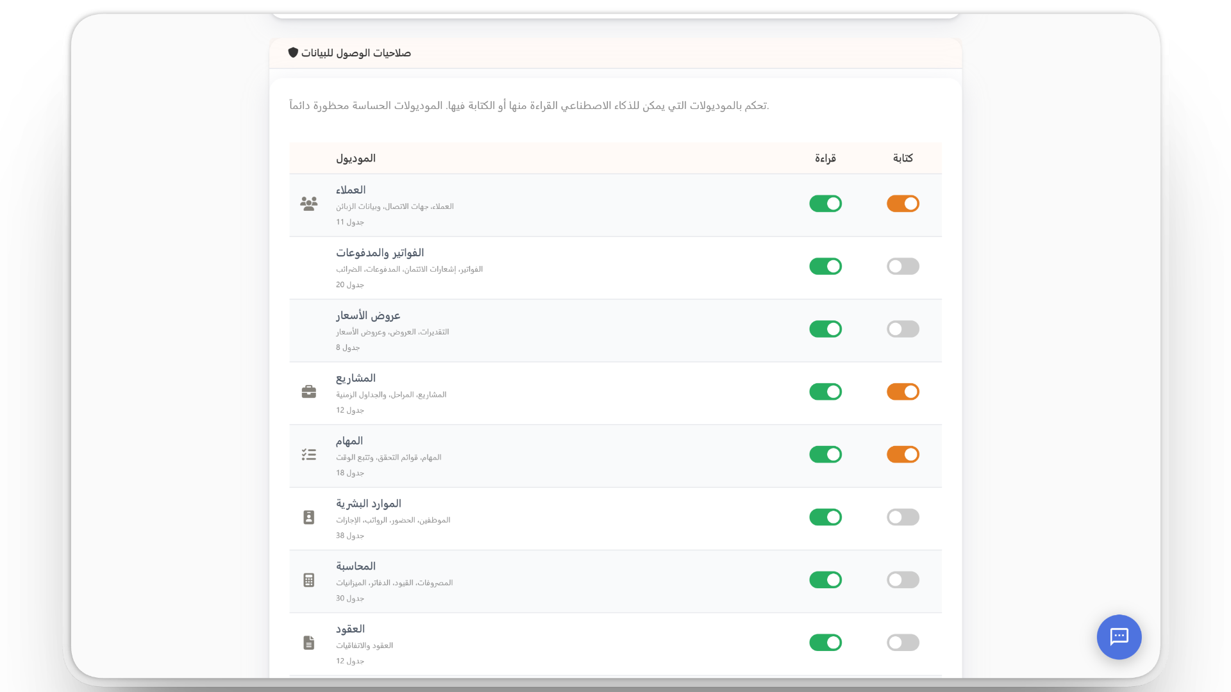
Task: Disable write access for المشاريع
Action: pos(903,391)
